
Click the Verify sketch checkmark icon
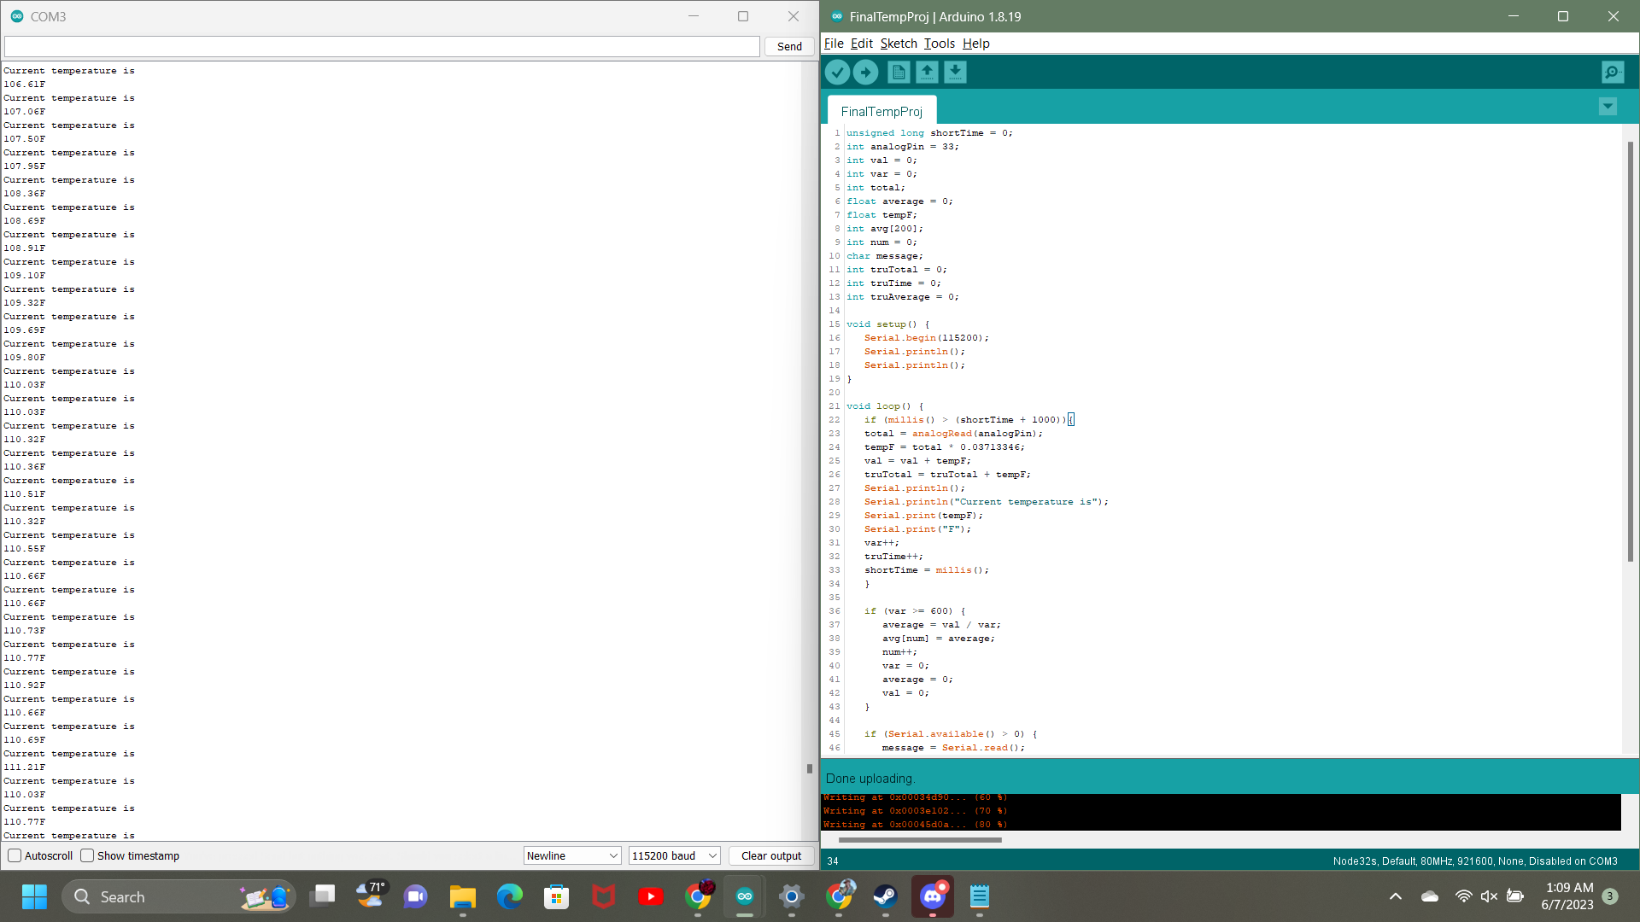[837, 73]
